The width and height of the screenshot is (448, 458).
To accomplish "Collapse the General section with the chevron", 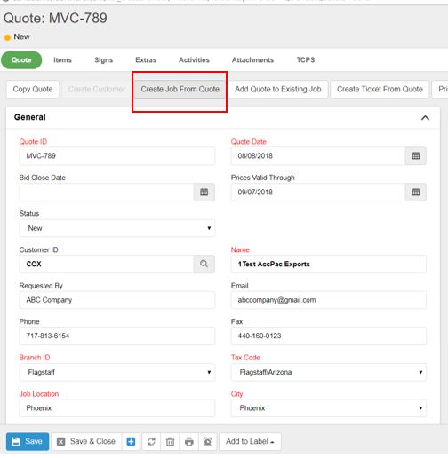I will [x=425, y=118].
